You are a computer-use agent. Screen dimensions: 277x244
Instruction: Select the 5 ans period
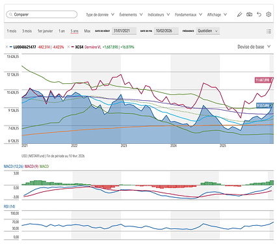tap(74, 31)
